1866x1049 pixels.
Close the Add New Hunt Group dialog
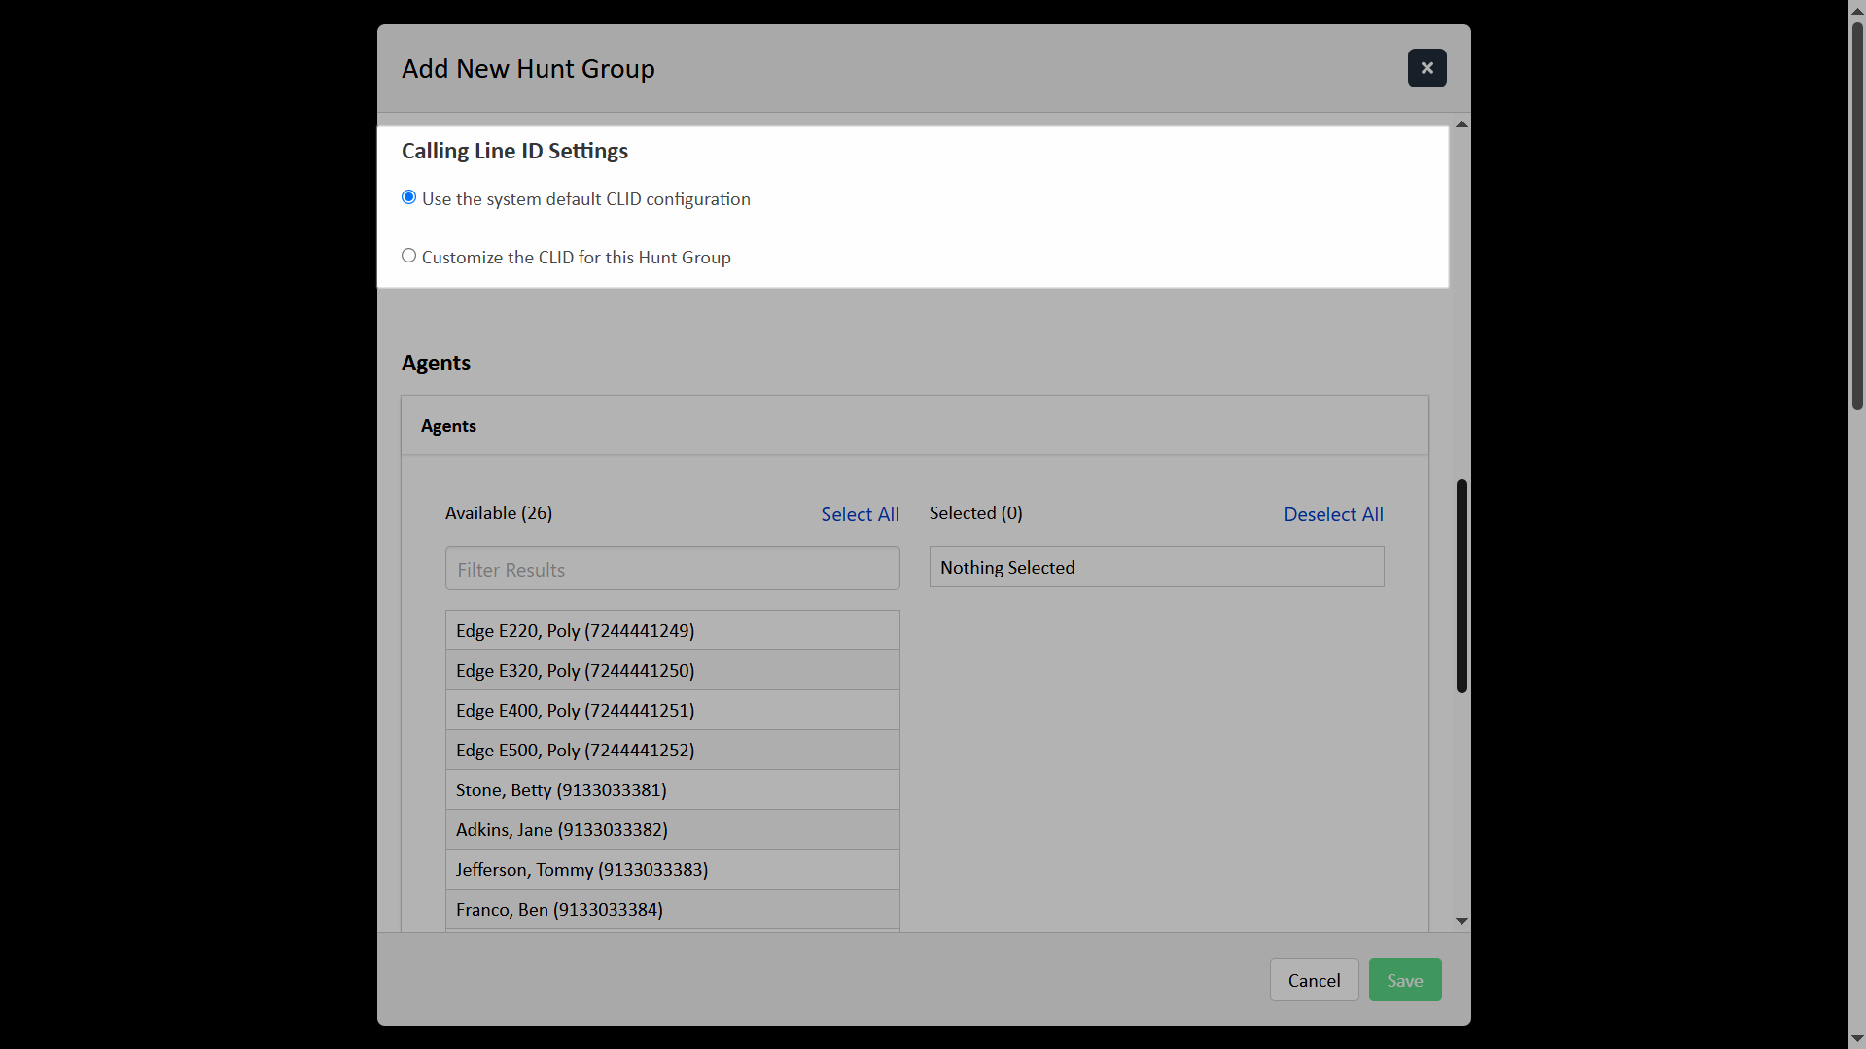[x=1426, y=68]
